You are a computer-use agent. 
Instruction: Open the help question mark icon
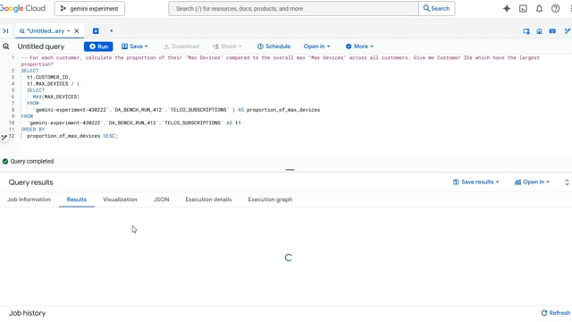pyautogui.click(x=555, y=9)
